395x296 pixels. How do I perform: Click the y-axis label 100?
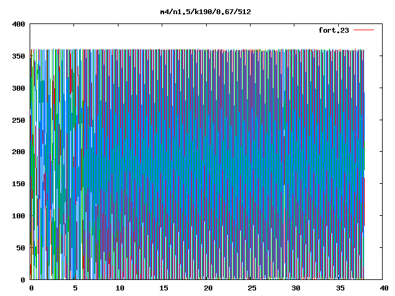(19, 216)
